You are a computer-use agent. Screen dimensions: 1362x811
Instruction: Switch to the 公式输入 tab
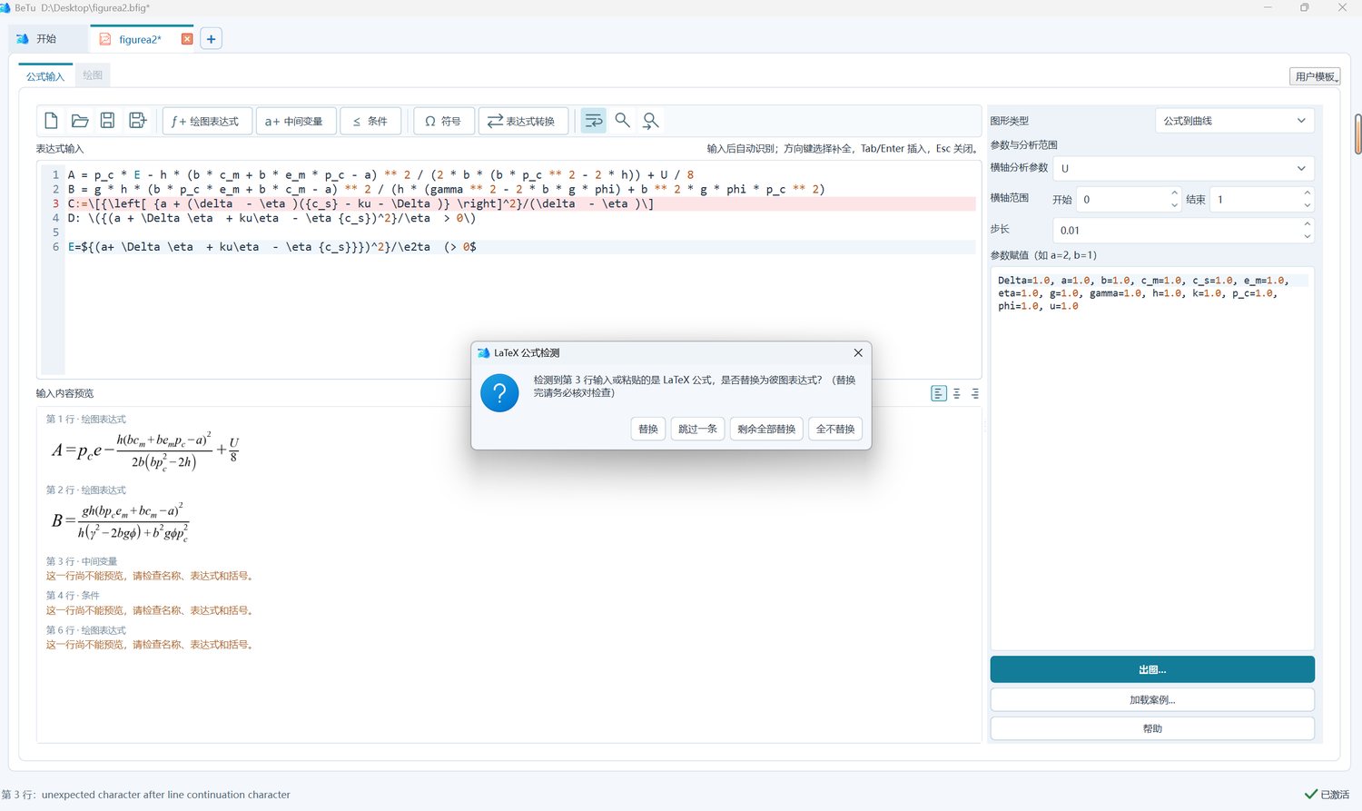(x=45, y=76)
